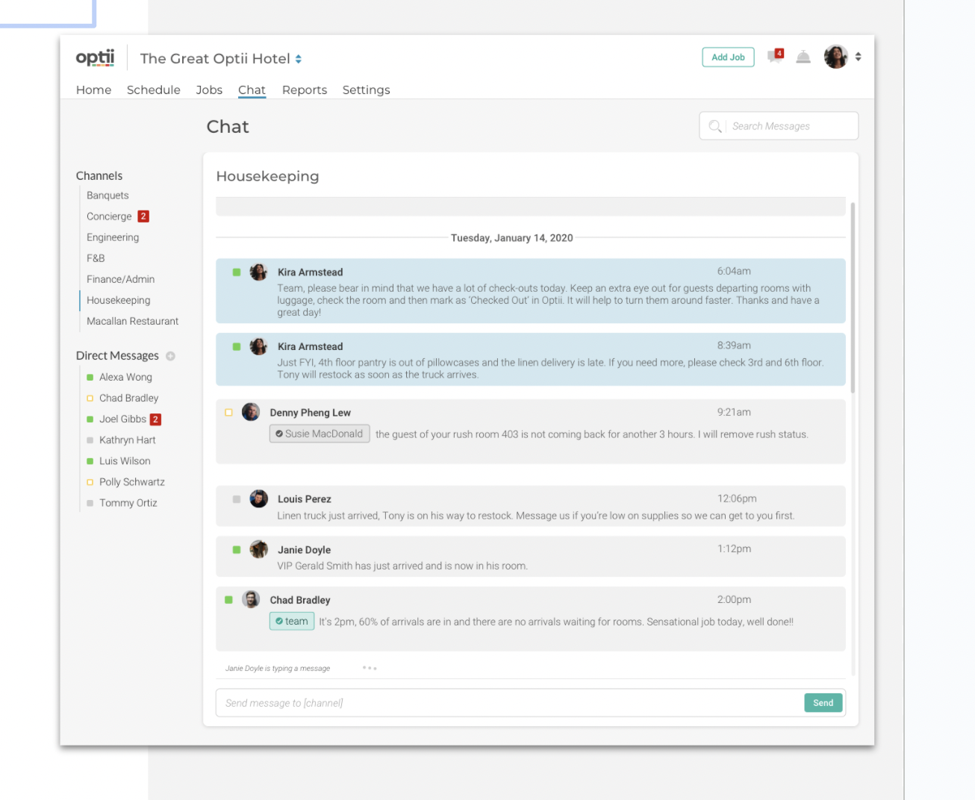Open direct message with Alexa Wong
This screenshot has width=975, height=800.
125,378
